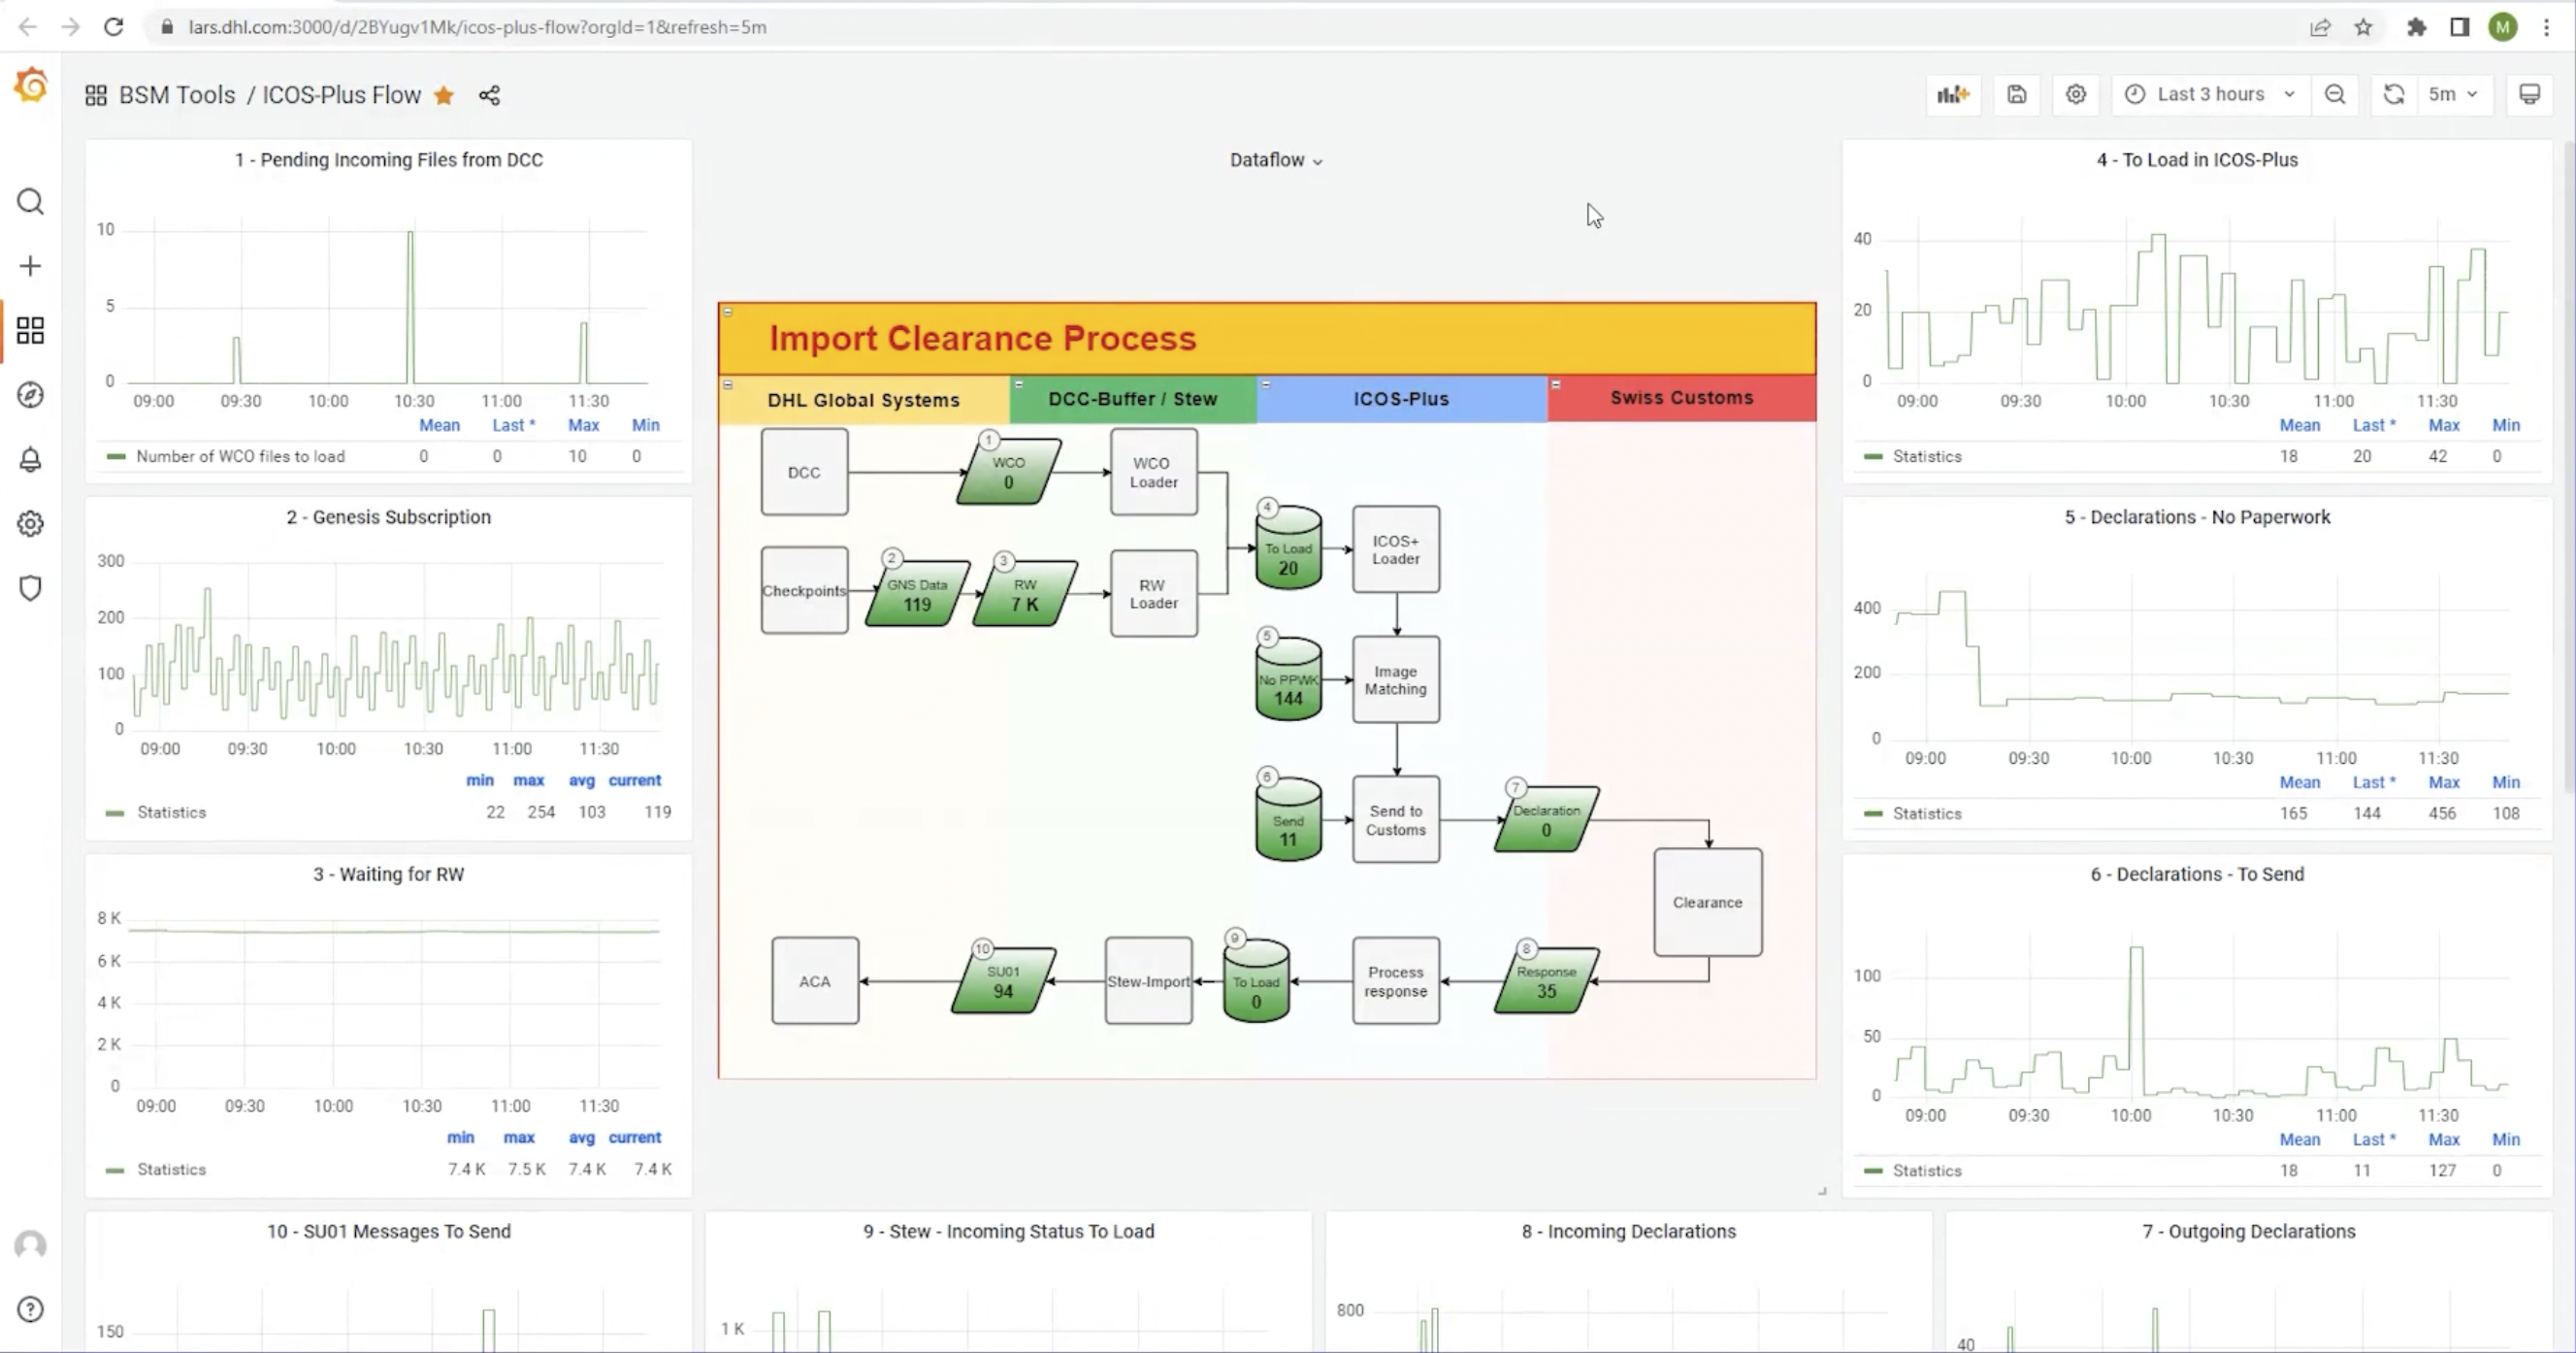Toggle the 'Number of WCO files to load' series
2576x1353 pixels.
coord(240,455)
